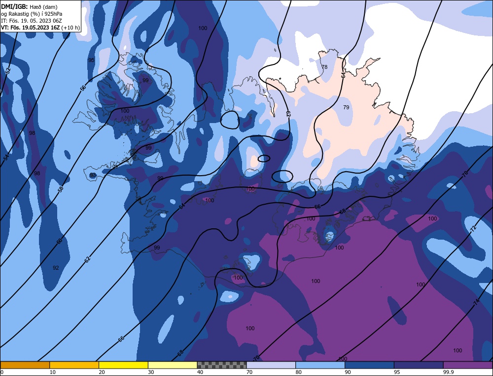The image size is (493, 376).
Task: Click the legend tick label '40'
Action: [200, 372]
